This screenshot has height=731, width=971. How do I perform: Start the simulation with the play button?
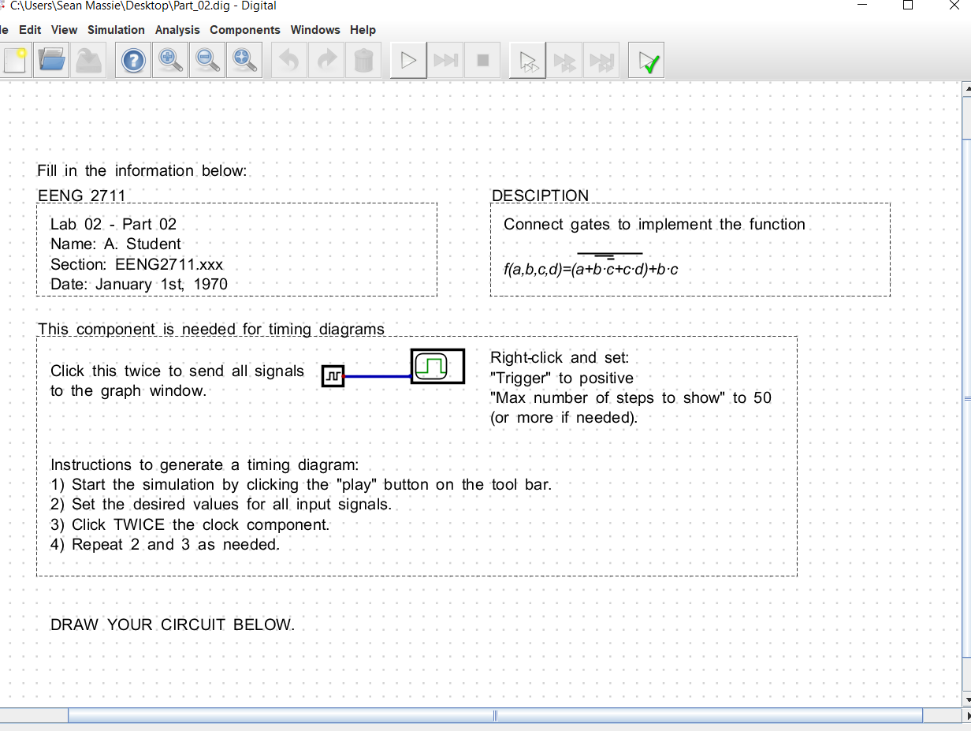tap(407, 59)
